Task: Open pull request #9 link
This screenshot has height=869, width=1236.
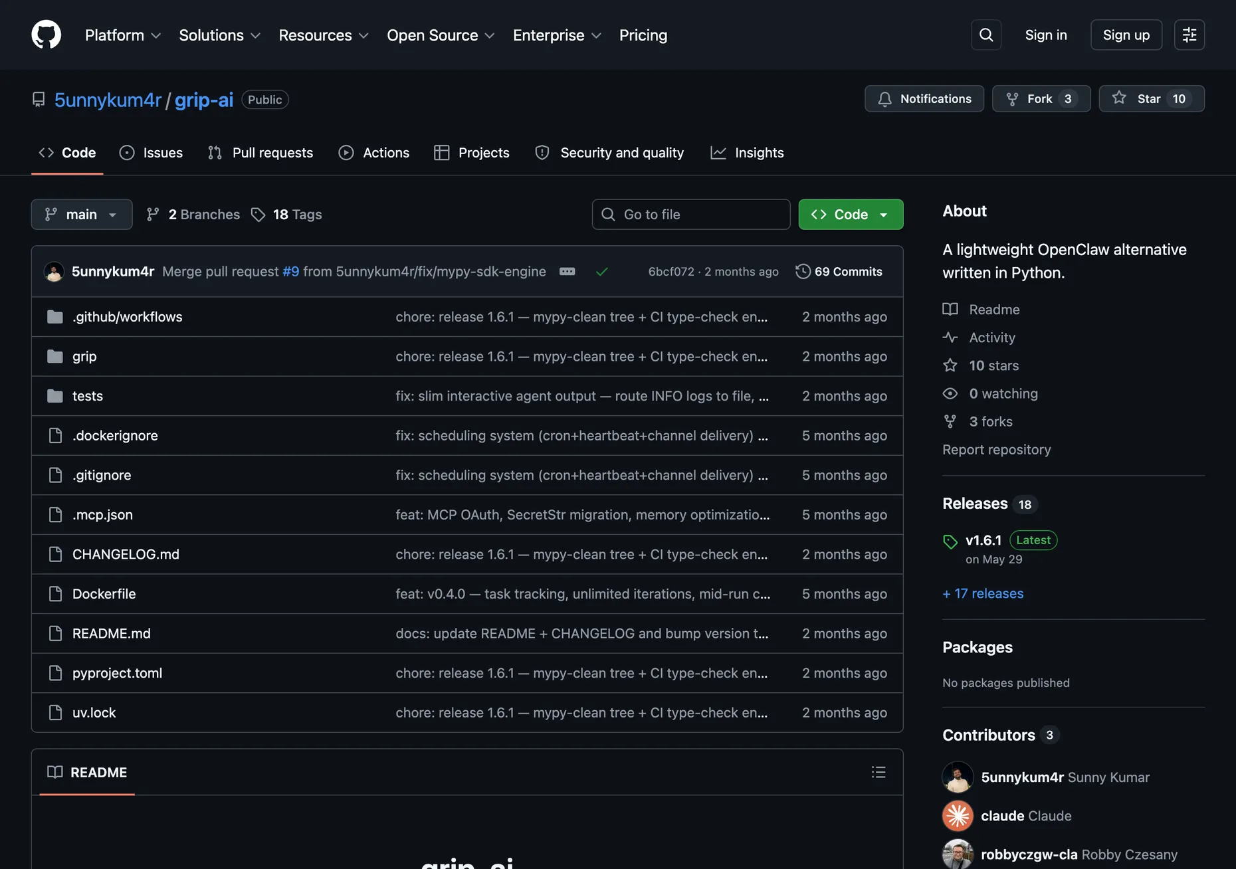Action: coord(291,271)
